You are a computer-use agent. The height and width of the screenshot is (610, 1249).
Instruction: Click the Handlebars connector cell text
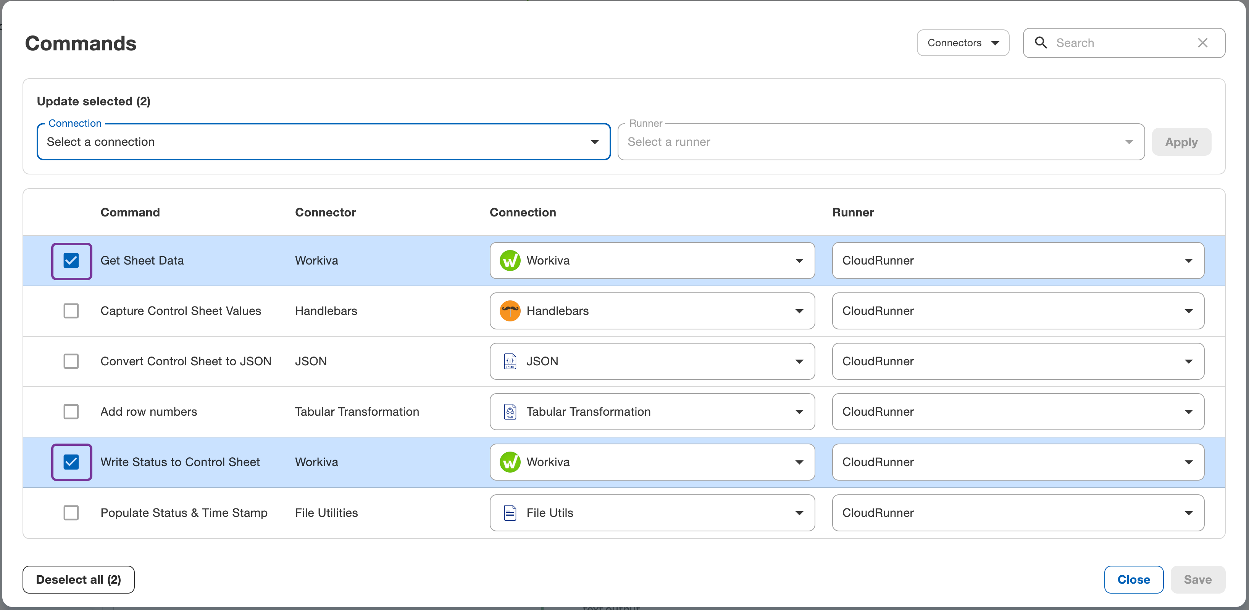[326, 311]
